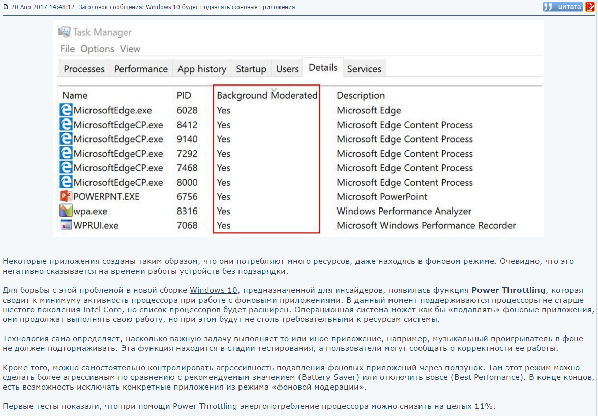Select MicrosoftEdgeCP.exe in the PID 9140 row
Screen dimensions: 598x416
click(118, 139)
